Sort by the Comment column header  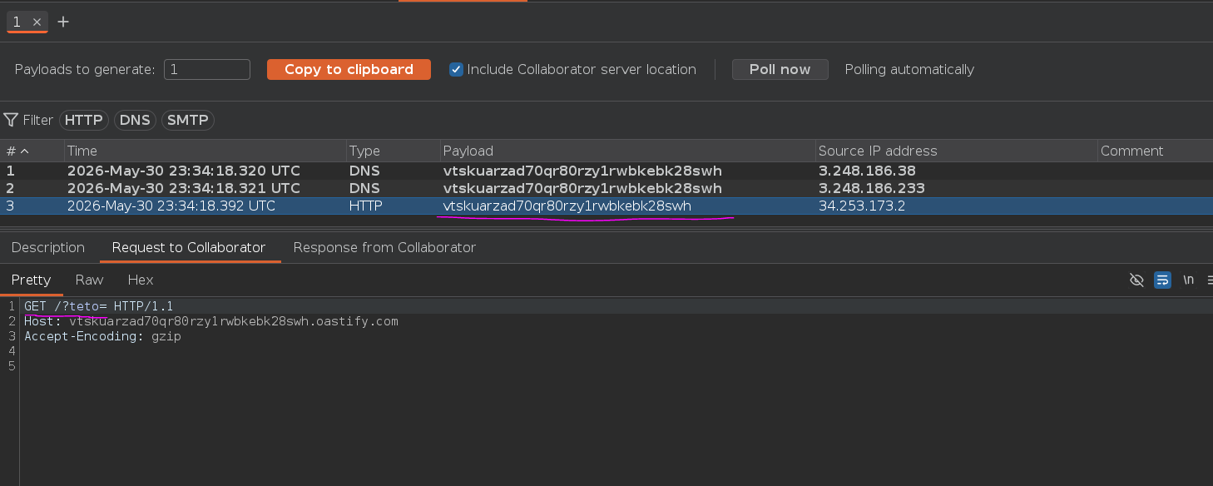tap(1155, 151)
